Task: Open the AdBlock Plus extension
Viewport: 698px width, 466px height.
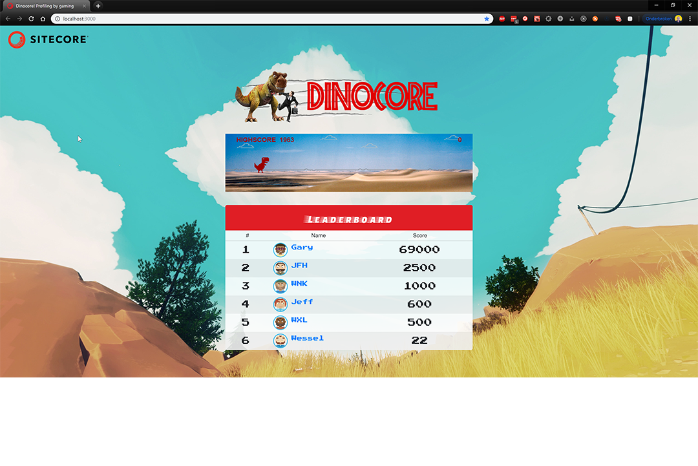Action: coord(502,19)
